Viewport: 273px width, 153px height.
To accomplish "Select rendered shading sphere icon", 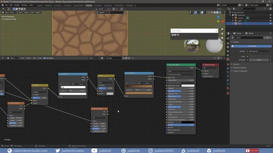I will (220, 12).
